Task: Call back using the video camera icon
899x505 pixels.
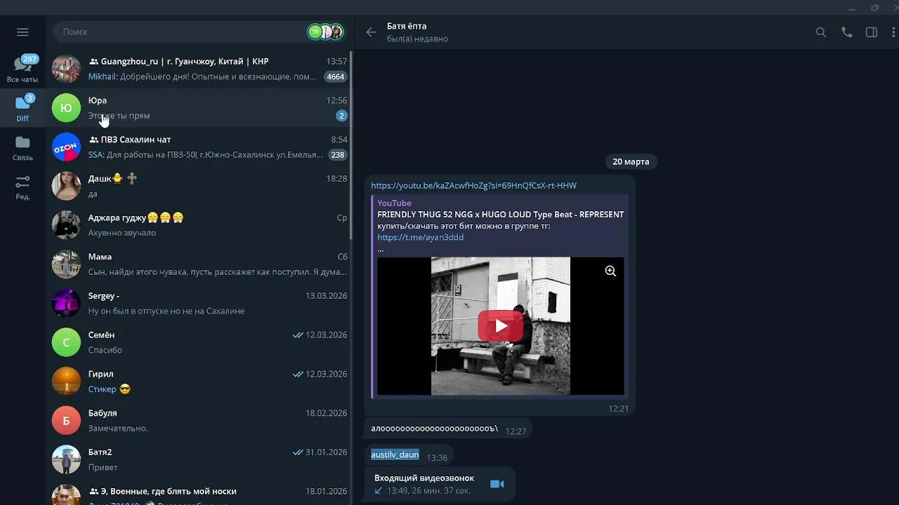Action: (497, 484)
